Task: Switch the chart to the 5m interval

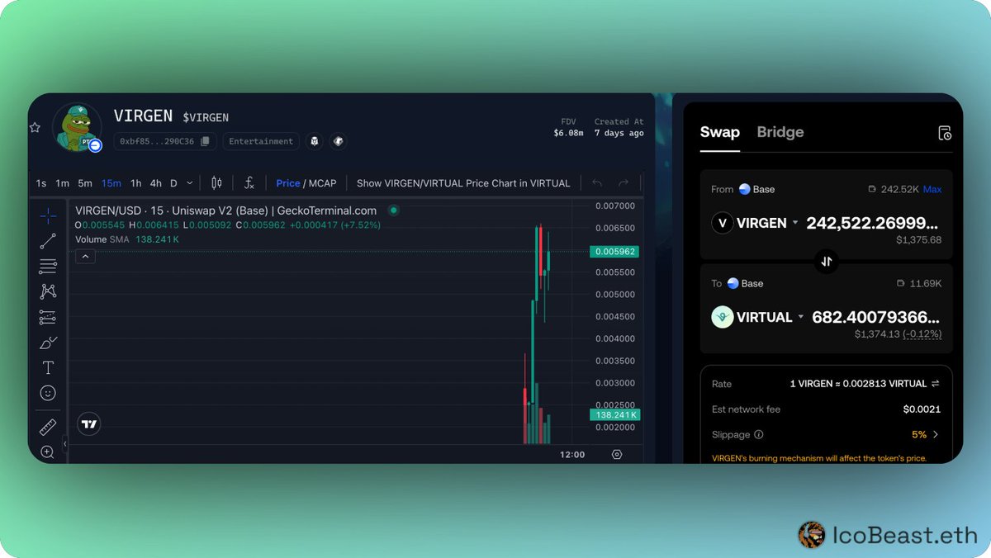Action: click(85, 183)
